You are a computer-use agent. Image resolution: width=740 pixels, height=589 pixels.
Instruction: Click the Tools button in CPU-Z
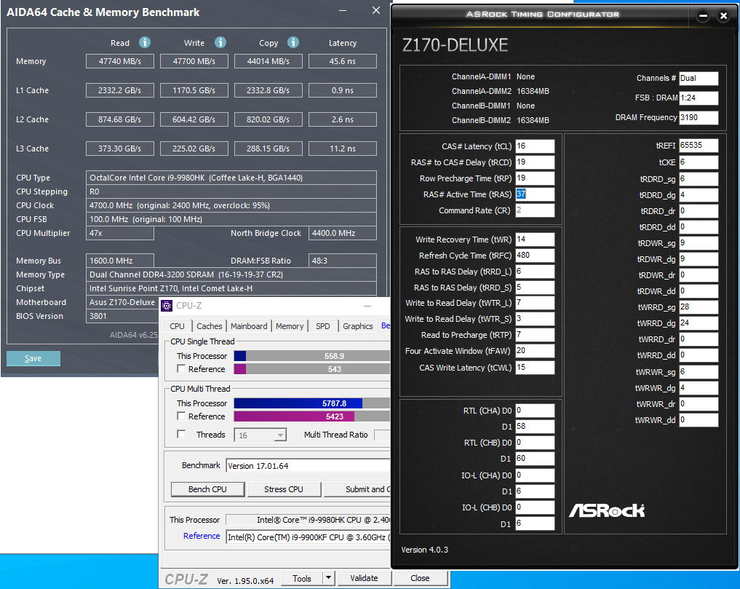(302, 578)
